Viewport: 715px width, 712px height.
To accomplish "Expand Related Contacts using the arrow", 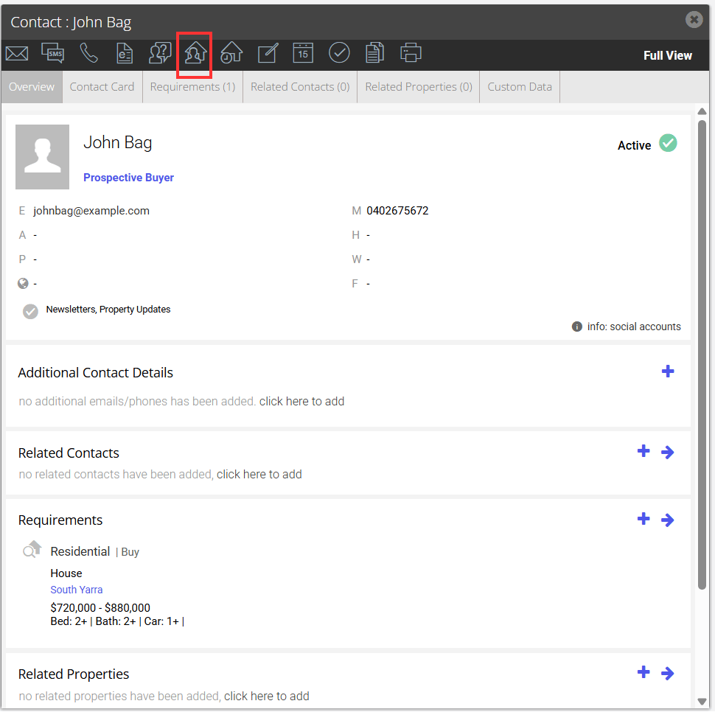I will [668, 453].
